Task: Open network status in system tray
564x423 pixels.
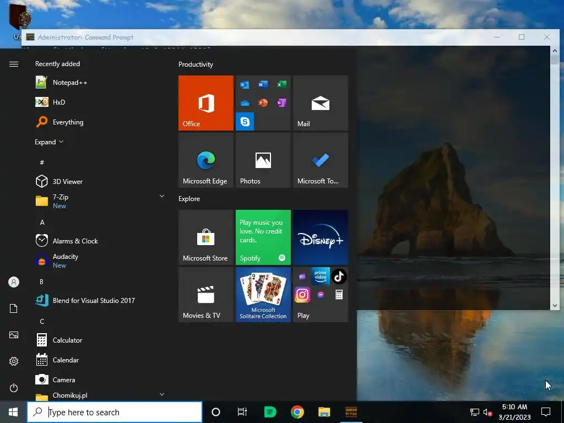Action: pos(474,412)
